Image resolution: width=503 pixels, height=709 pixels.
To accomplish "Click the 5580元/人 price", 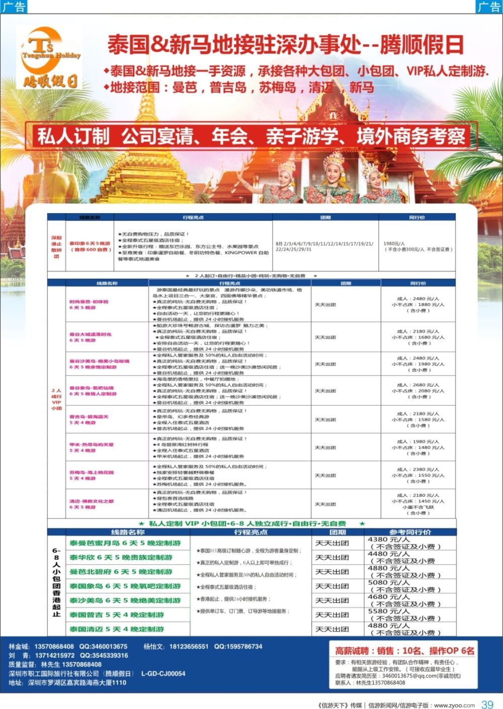I will pos(389,611).
